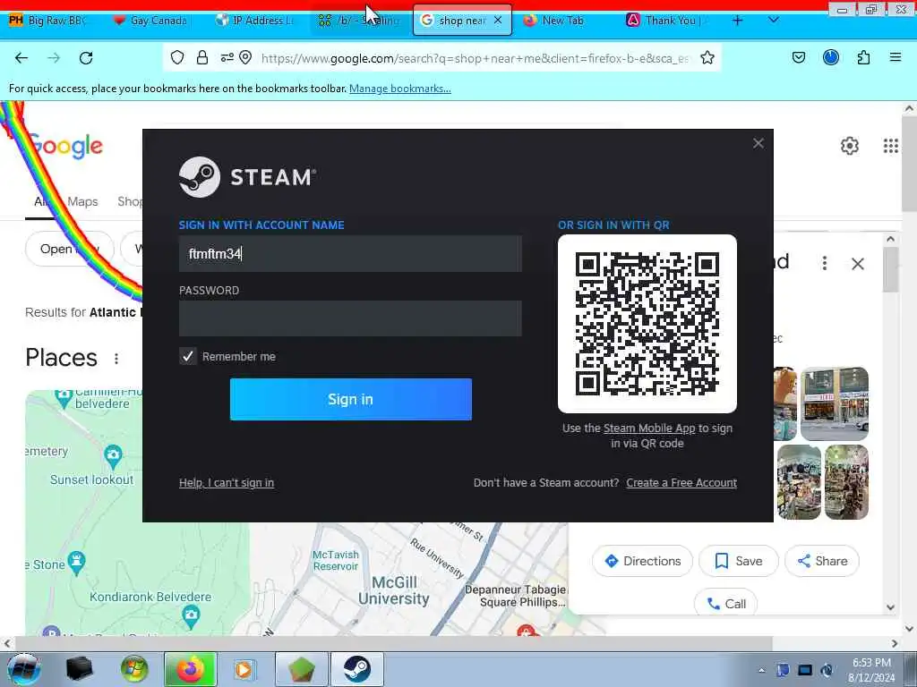917x687 pixels.
Task: Click the page vertical scrollbar thumb
Action: coord(909,164)
